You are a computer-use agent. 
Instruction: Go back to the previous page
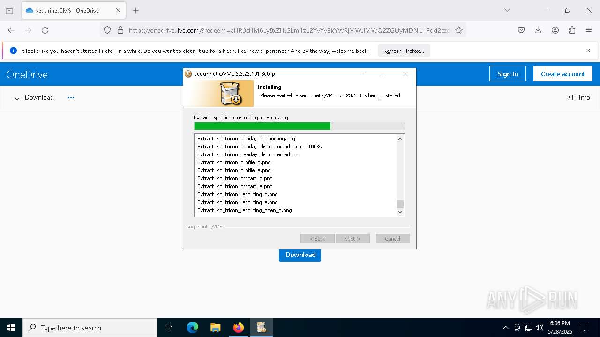tap(11, 30)
